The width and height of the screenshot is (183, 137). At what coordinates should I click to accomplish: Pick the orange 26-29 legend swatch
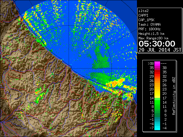157,80
